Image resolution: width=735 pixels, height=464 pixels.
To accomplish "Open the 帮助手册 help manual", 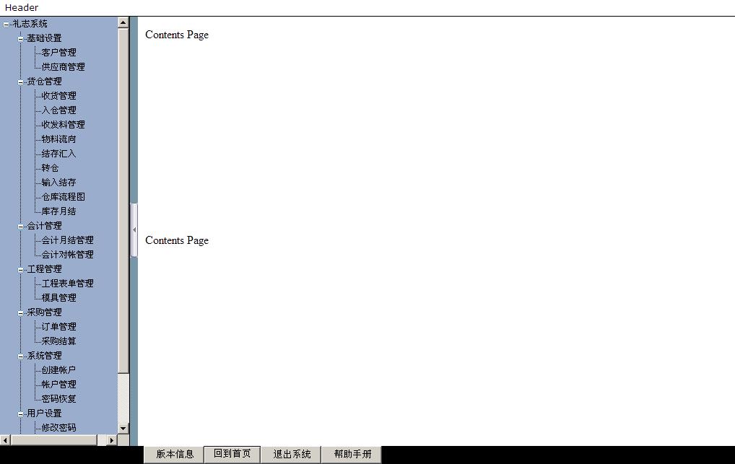I will point(352,455).
